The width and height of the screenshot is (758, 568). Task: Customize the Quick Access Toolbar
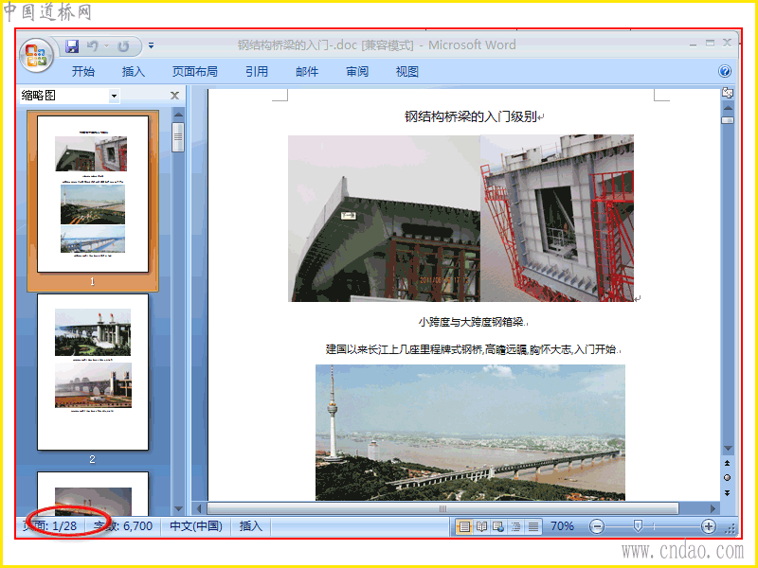tap(152, 45)
